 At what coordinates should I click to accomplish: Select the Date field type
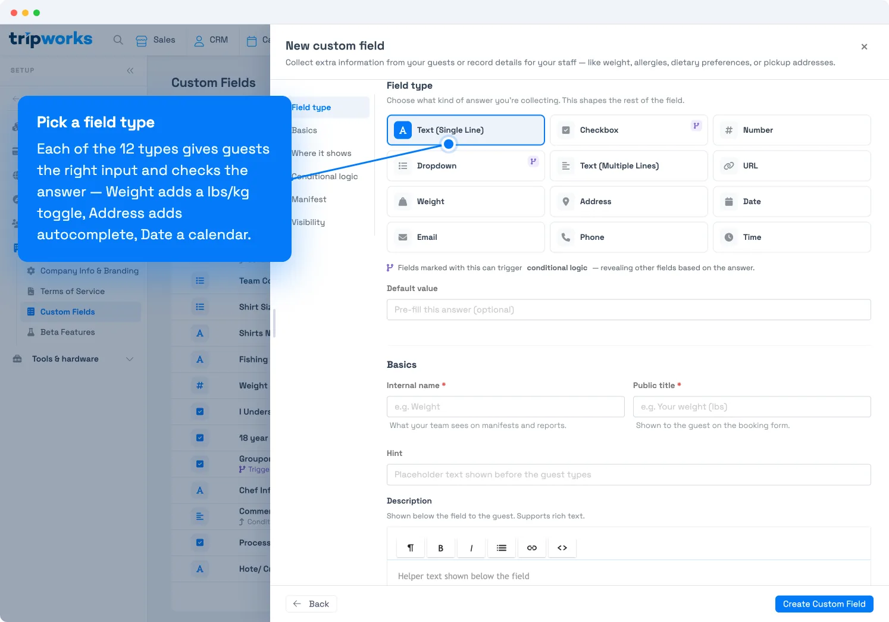pos(791,202)
